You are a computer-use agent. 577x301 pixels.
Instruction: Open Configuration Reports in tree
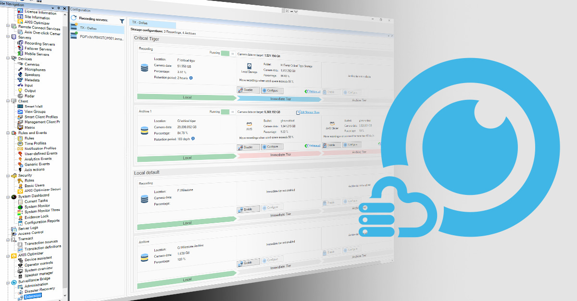tap(42, 221)
